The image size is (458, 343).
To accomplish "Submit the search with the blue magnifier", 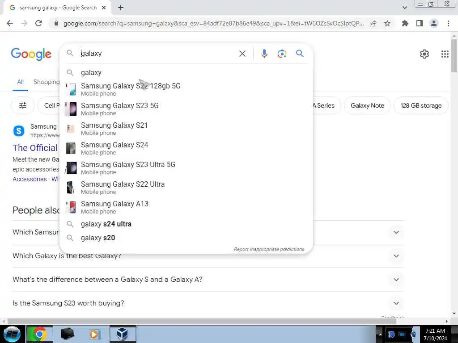I will click(300, 54).
